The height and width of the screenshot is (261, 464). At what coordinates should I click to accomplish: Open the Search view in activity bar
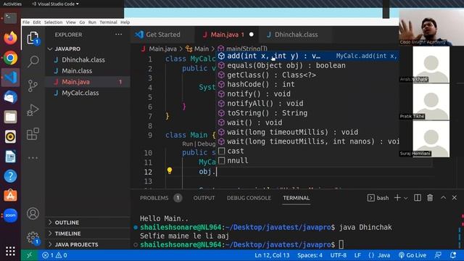[33, 61]
